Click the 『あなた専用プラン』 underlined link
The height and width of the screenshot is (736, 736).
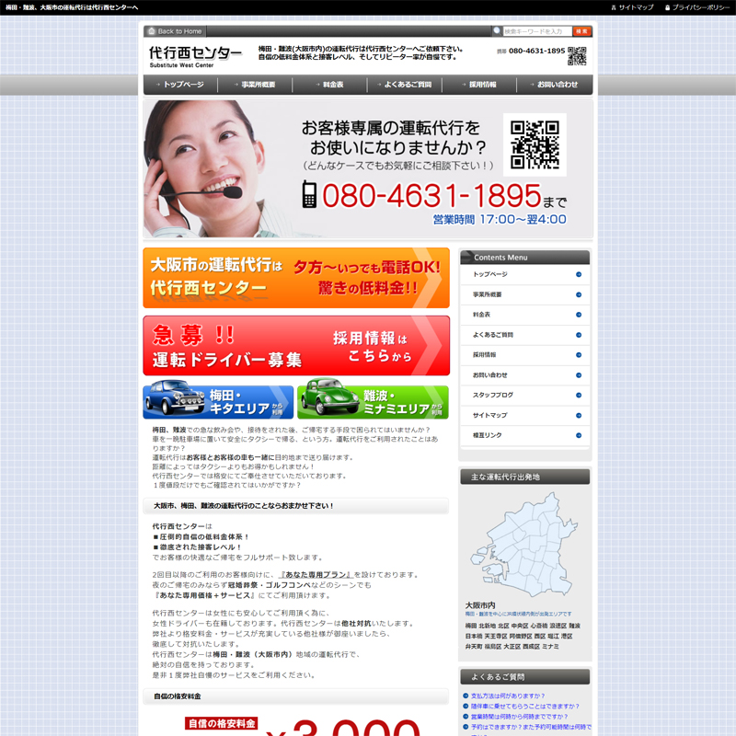[315, 575]
